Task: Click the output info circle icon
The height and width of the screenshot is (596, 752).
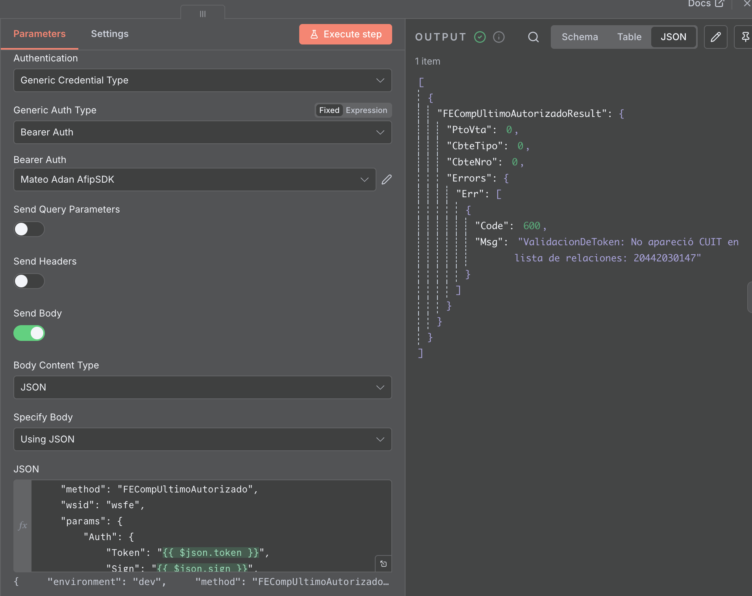Action: coord(499,37)
